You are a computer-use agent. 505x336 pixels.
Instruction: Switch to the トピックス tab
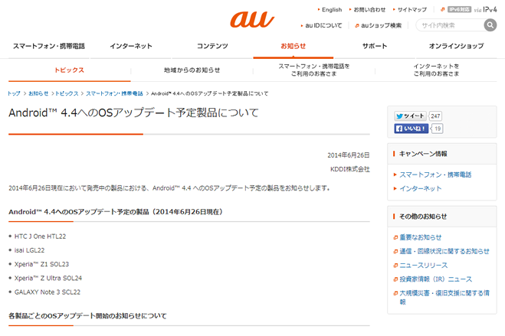(69, 70)
